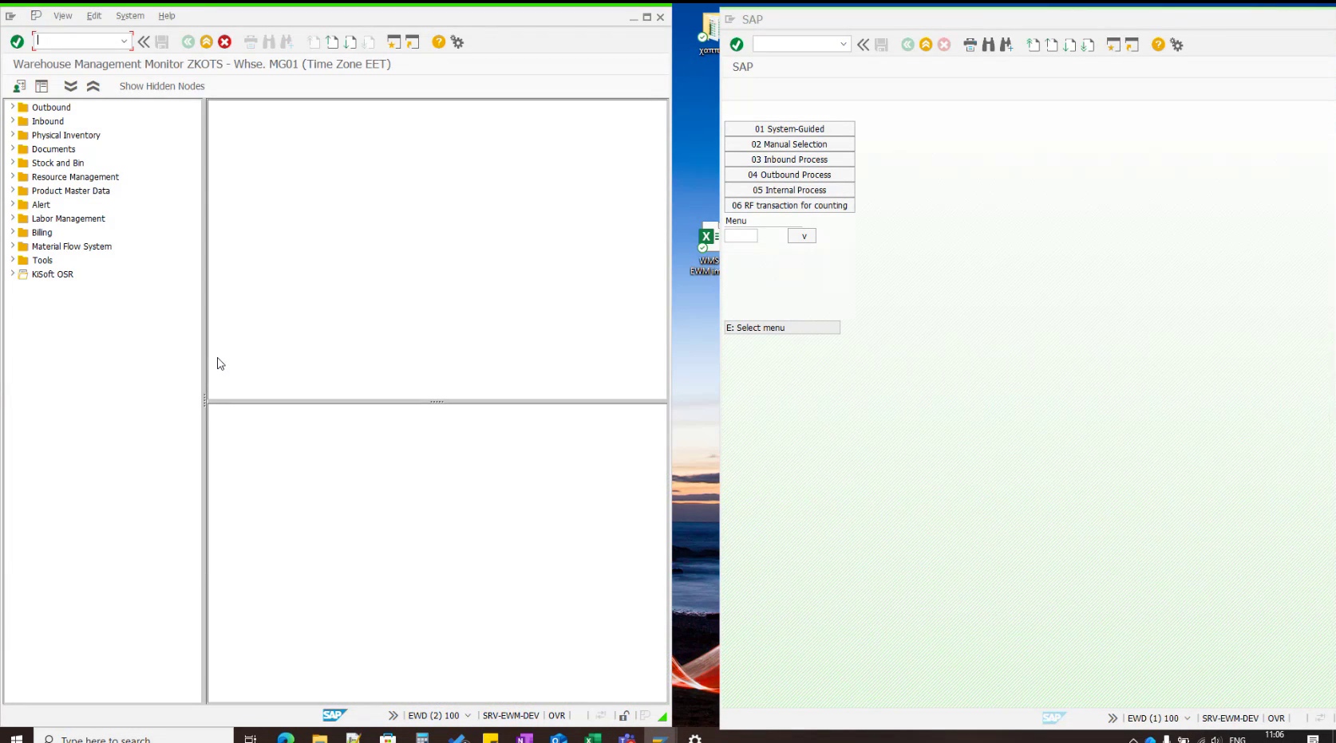Screen dimensions: 1336x743
Task: Click inside the SAP command field
Action: [x=76, y=39]
